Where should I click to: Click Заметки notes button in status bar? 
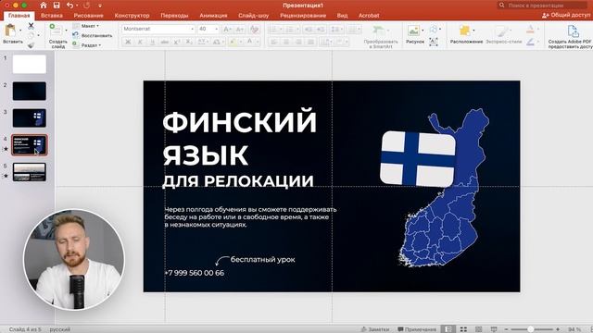(374, 329)
